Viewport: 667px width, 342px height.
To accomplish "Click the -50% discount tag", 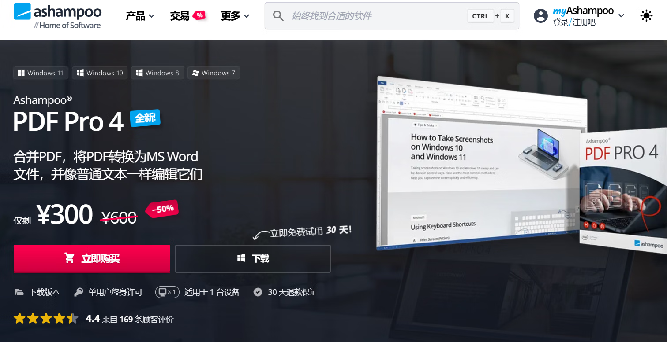I will (x=162, y=209).
